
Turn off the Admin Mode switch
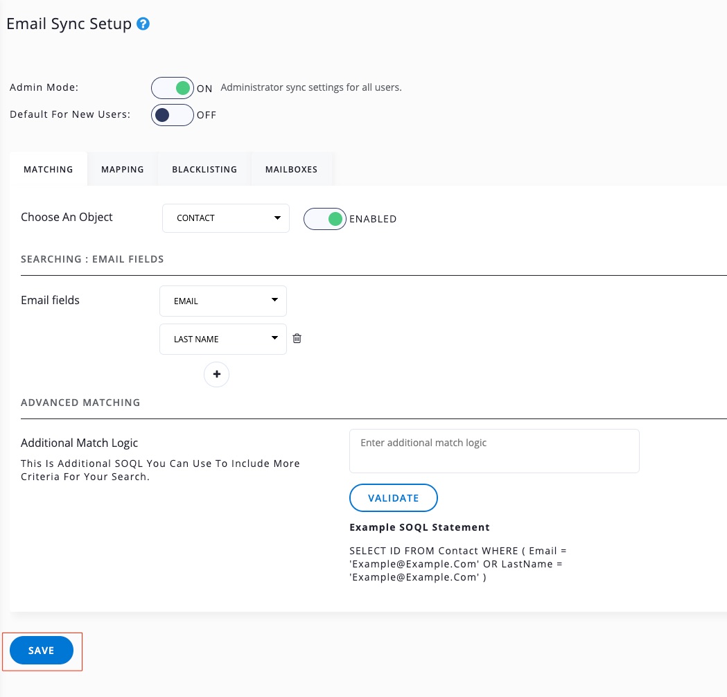coord(173,89)
